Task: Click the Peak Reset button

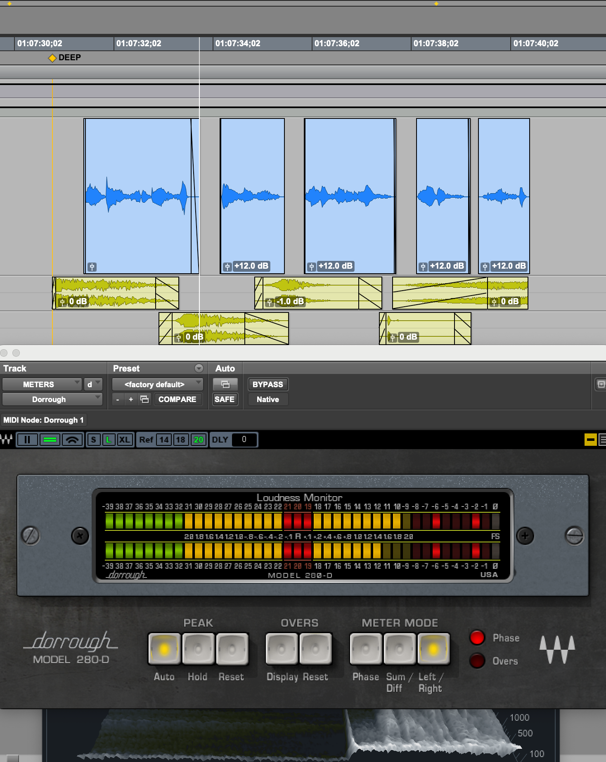Action: tap(232, 649)
